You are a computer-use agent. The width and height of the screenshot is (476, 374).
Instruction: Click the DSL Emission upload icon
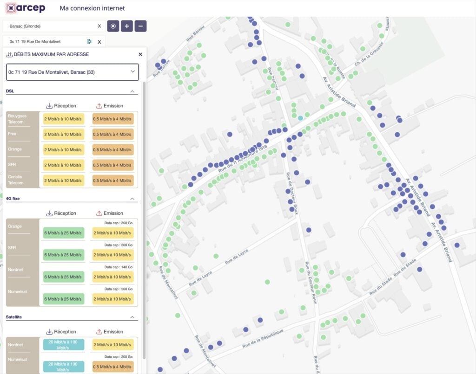point(99,106)
